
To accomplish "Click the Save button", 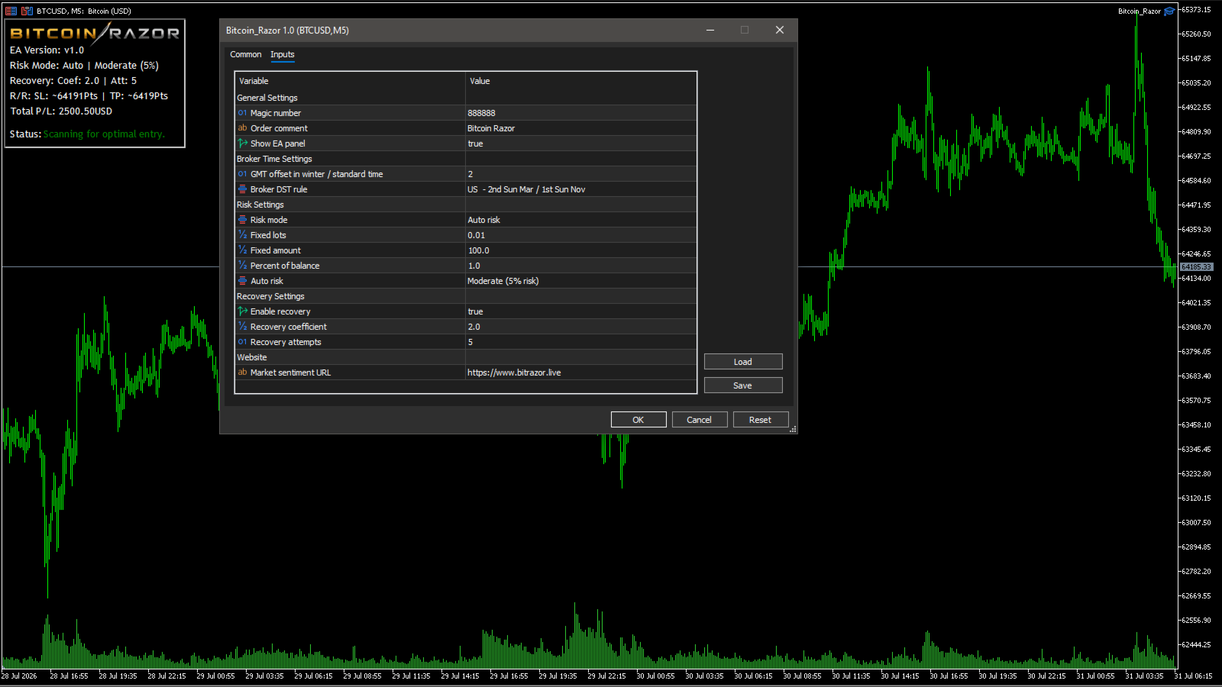I will (x=743, y=385).
